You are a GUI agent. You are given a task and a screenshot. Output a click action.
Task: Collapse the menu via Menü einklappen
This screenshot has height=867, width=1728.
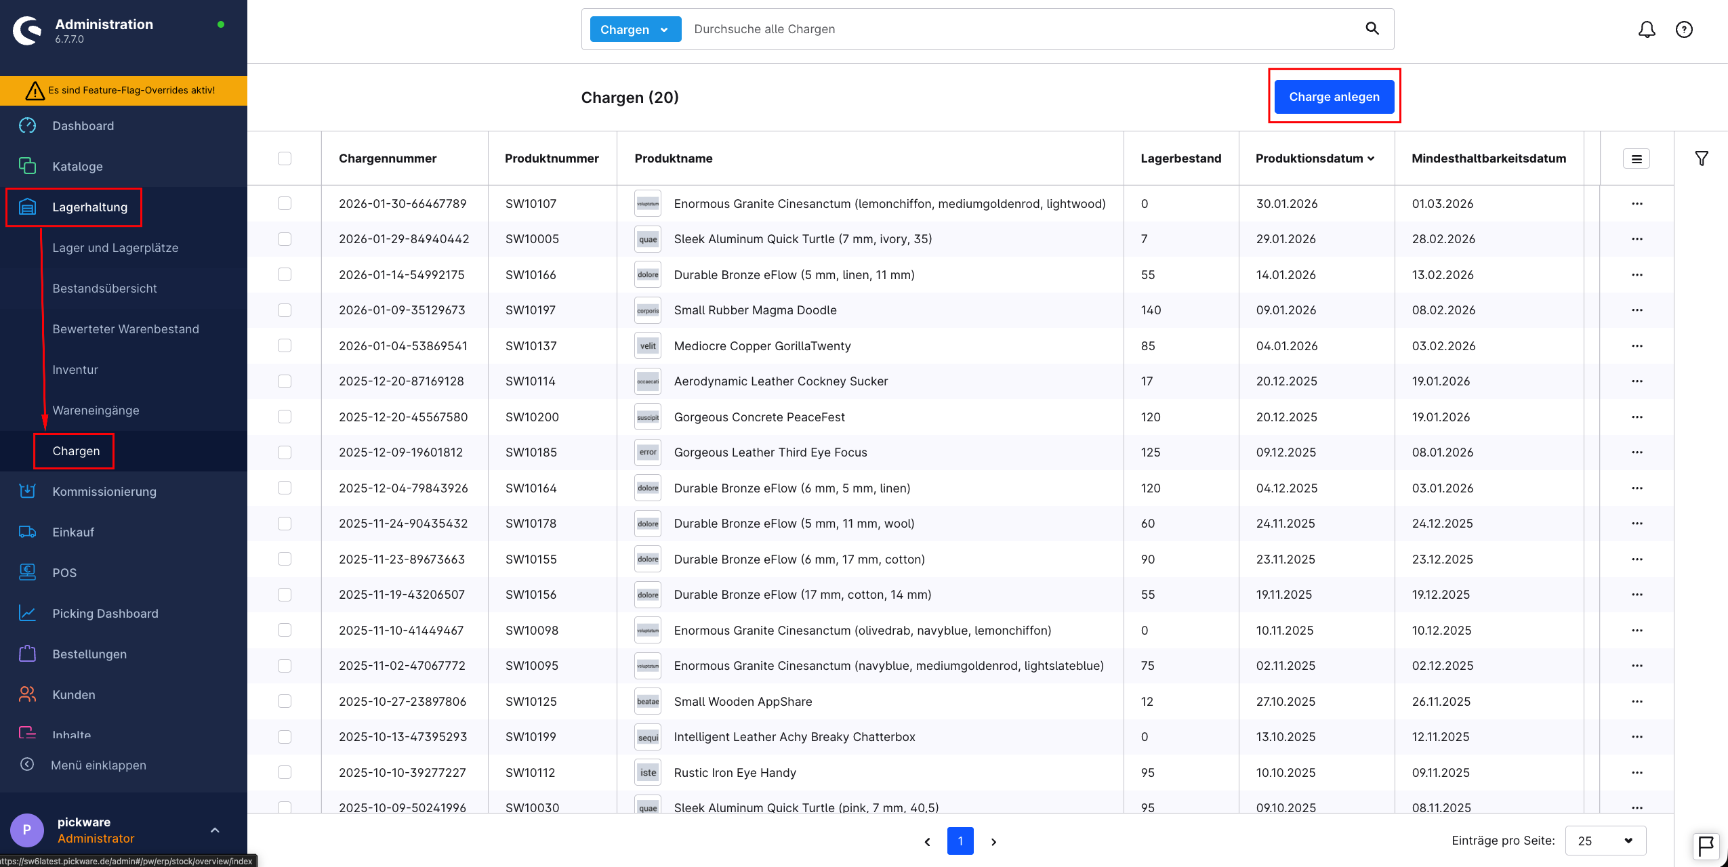coord(98,765)
